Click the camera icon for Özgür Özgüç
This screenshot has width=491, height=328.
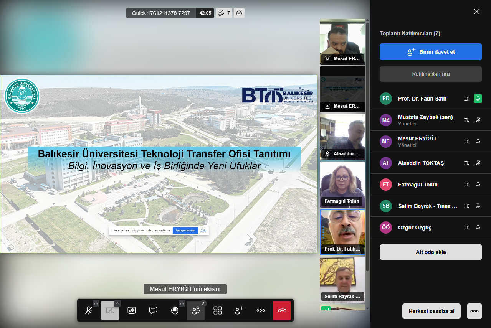tap(466, 227)
